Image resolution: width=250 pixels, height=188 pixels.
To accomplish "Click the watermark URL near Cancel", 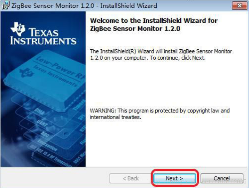I will pyautogui.click(x=197, y=182).
